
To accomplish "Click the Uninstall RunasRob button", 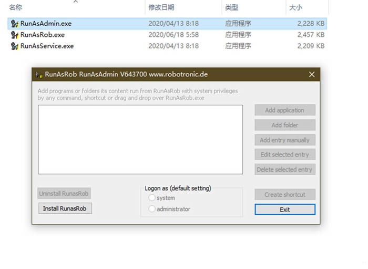I will point(64,193).
